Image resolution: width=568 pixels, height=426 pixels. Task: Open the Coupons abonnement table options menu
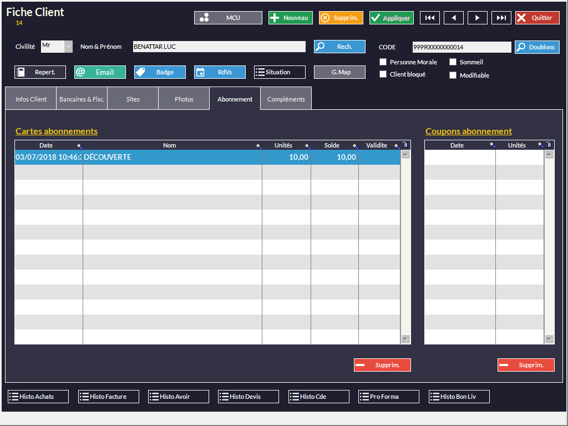[x=549, y=145]
